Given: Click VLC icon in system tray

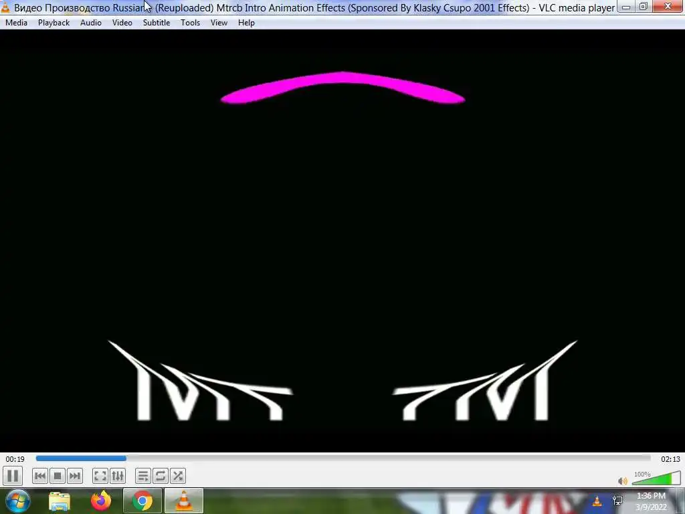Looking at the screenshot, I should [x=597, y=501].
